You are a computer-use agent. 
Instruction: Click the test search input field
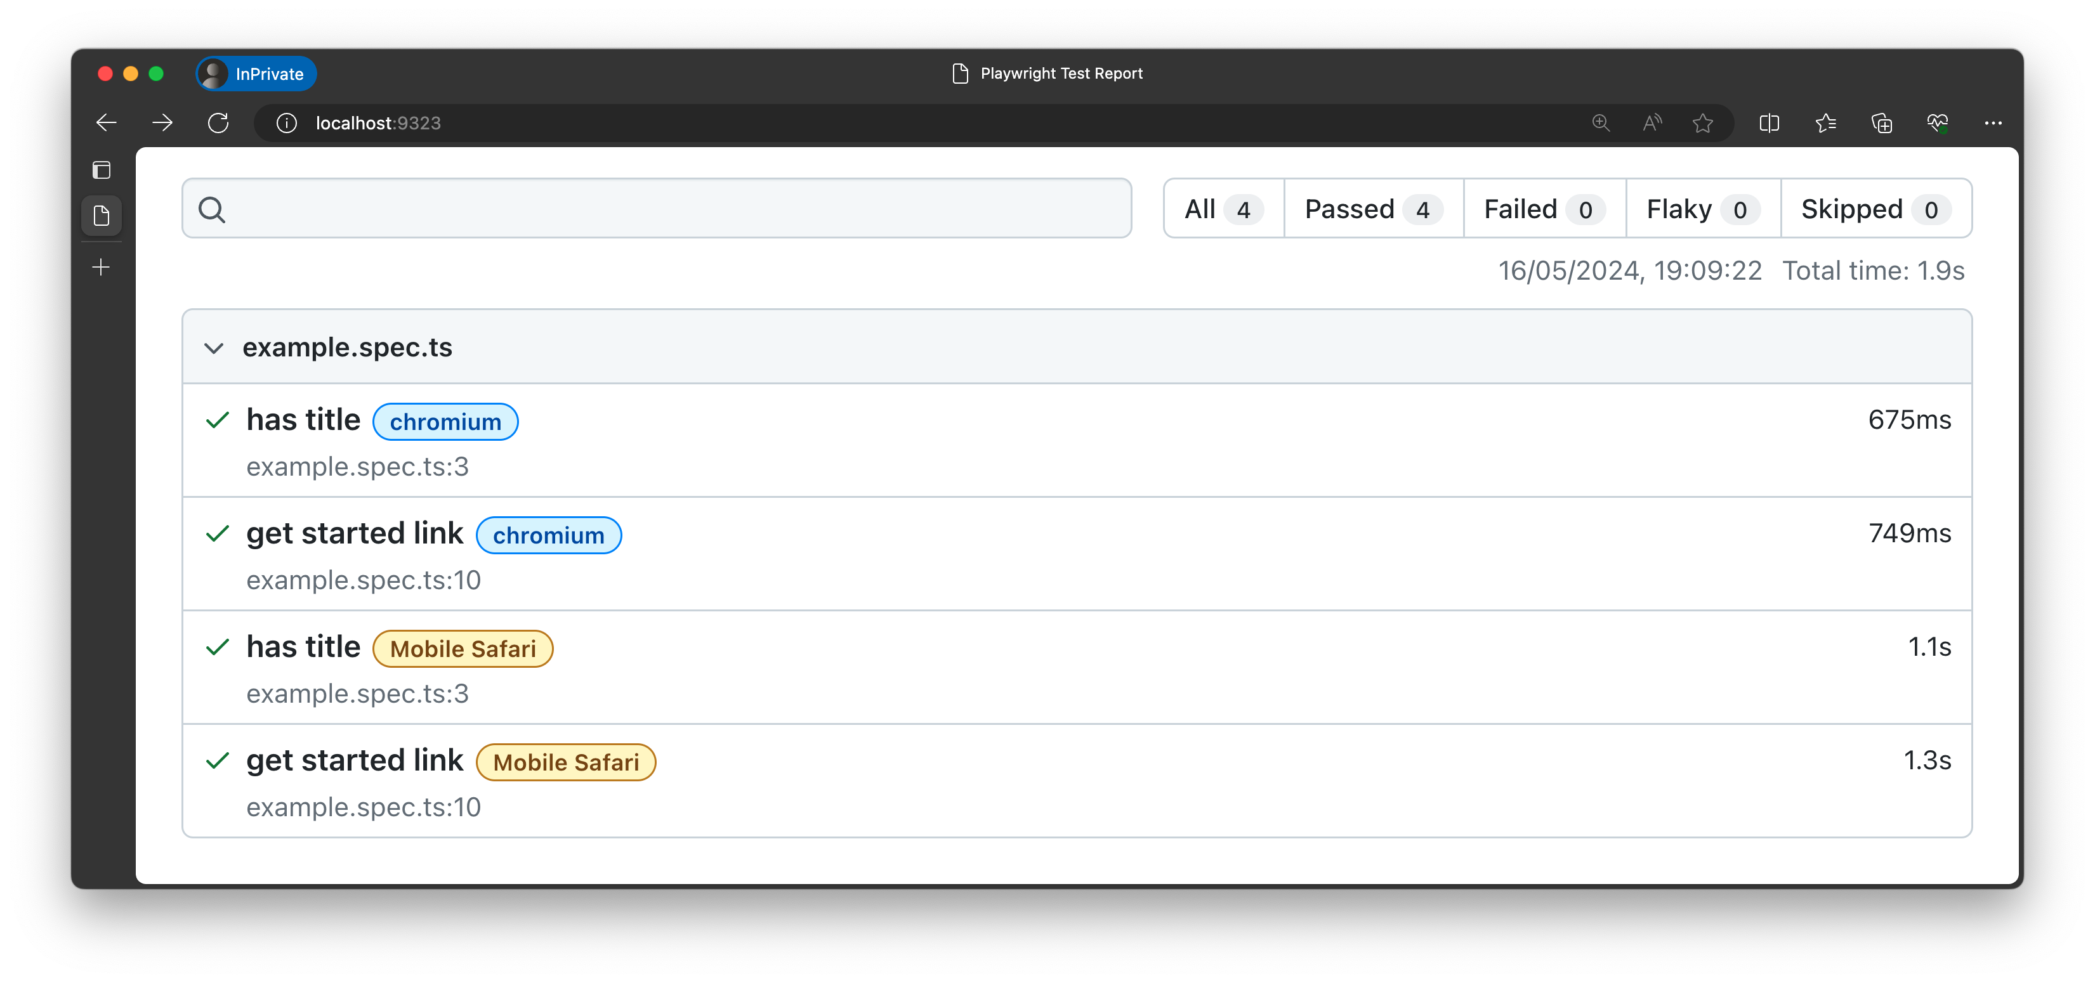tap(667, 209)
